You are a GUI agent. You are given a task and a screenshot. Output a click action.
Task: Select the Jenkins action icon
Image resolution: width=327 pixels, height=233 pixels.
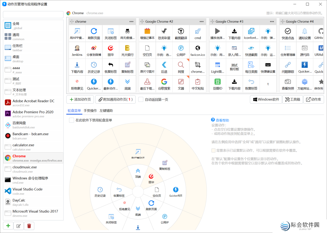(x=77, y=50)
